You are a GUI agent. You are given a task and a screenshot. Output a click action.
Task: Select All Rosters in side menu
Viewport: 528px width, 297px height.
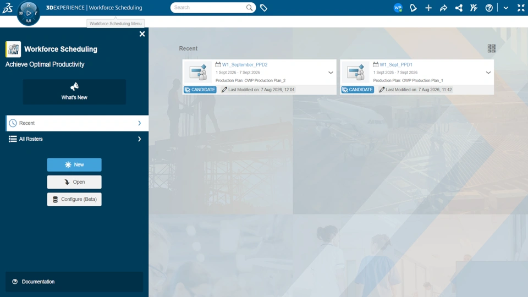[x=77, y=139]
